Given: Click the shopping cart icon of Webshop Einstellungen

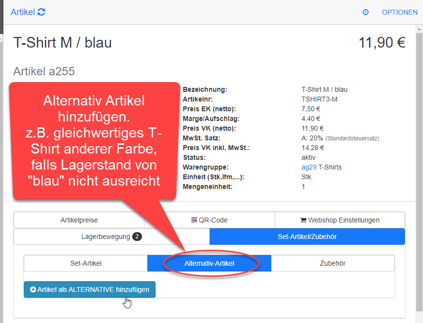Looking at the screenshot, I should (x=303, y=221).
